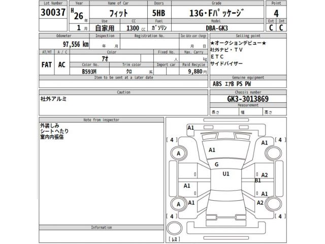Click the G mark on the windshield
The height and width of the screenshot is (244, 325).
[216, 164]
